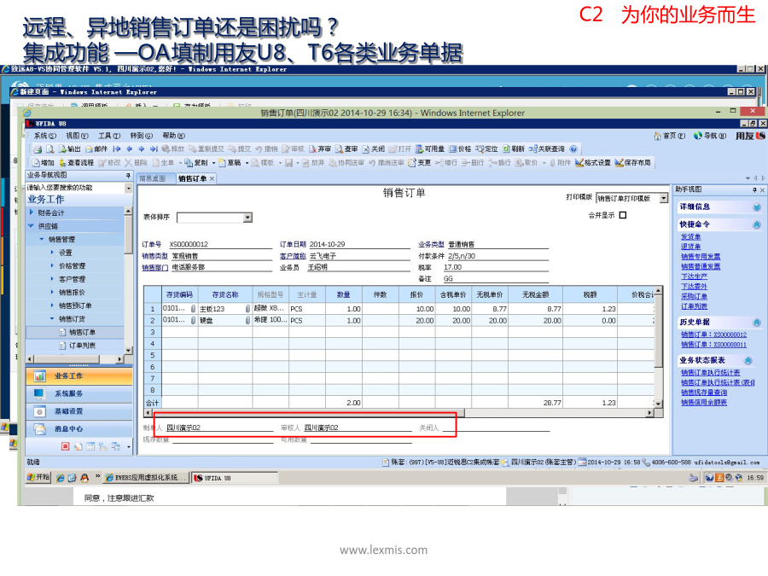Open the 首页 home button
768x576 pixels.
tap(670, 136)
